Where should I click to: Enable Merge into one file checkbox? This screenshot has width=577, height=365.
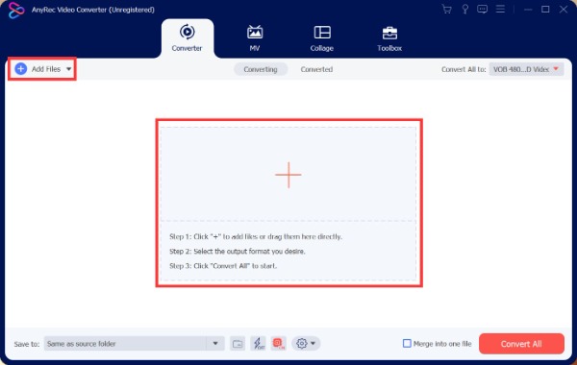click(407, 344)
